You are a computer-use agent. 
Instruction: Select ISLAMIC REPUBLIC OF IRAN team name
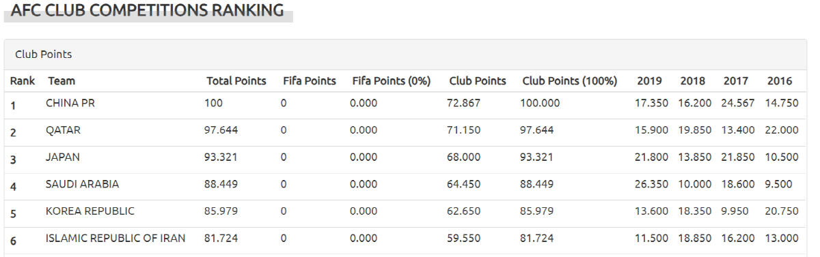tap(115, 239)
